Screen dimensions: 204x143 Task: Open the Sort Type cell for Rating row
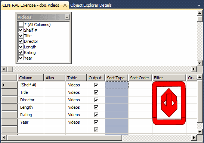pos(117,115)
